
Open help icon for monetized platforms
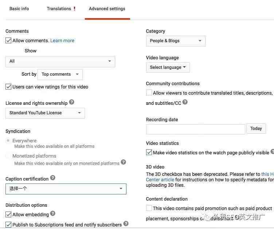click(x=124, y=162)
